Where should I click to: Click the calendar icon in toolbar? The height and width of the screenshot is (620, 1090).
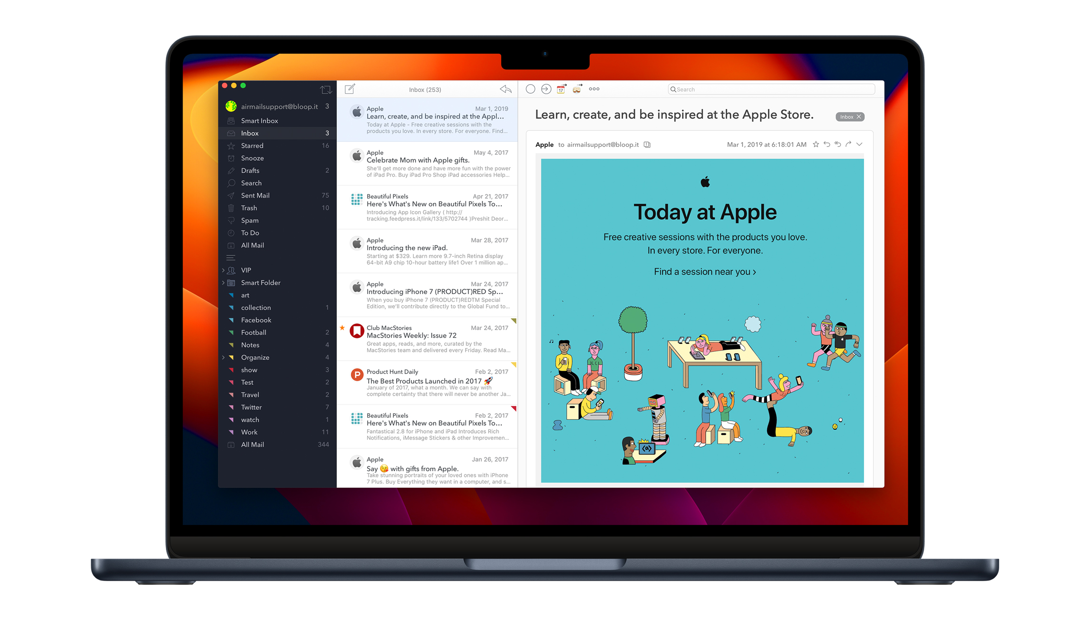tap(560, 90)
